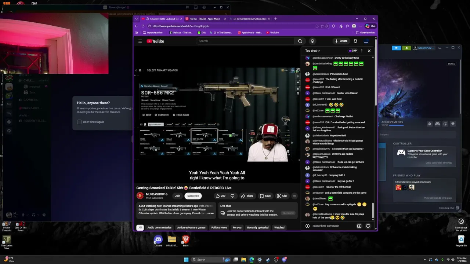Image resolution: width=470 pixels, height=264 pixels.
Task: Close the live chat panel
Action: click(x=369, y=51)
